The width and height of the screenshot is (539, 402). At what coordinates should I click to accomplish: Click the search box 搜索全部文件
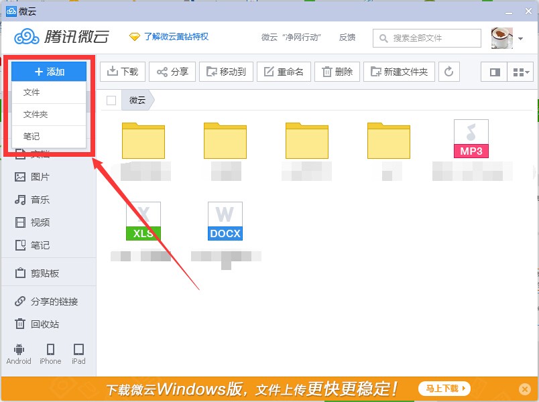click(427, 38)
